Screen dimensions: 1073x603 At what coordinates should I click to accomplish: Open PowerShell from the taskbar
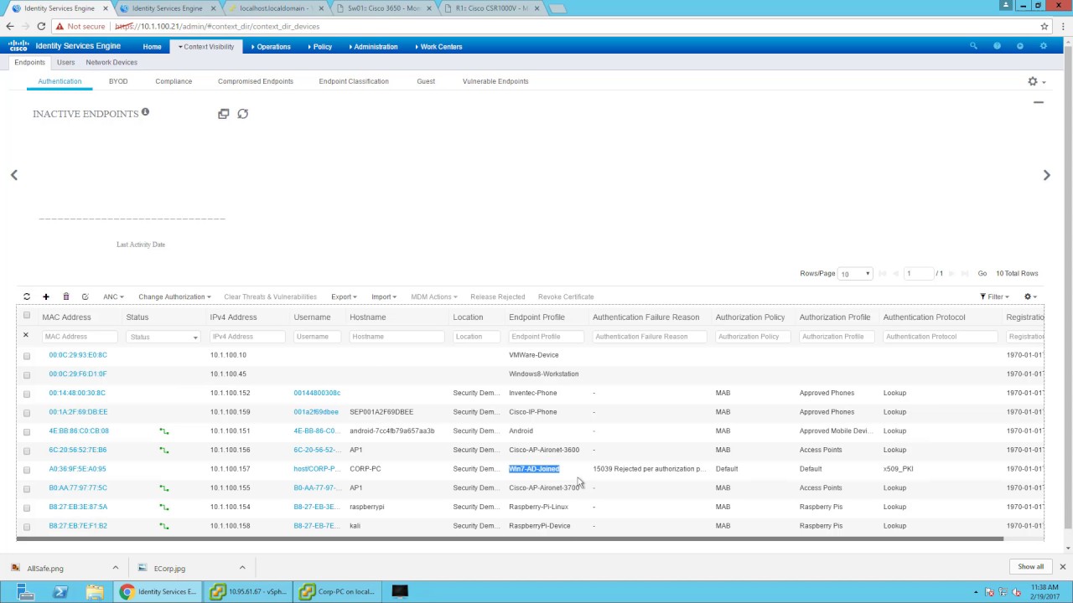(60, 591)
